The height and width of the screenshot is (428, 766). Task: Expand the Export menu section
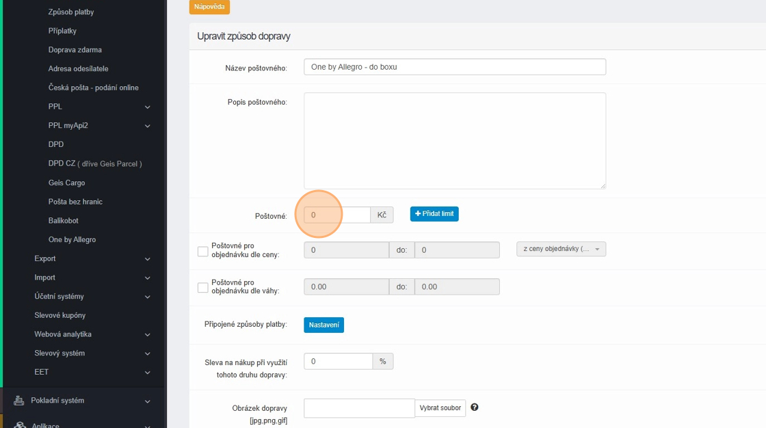(x=147, y=259)
